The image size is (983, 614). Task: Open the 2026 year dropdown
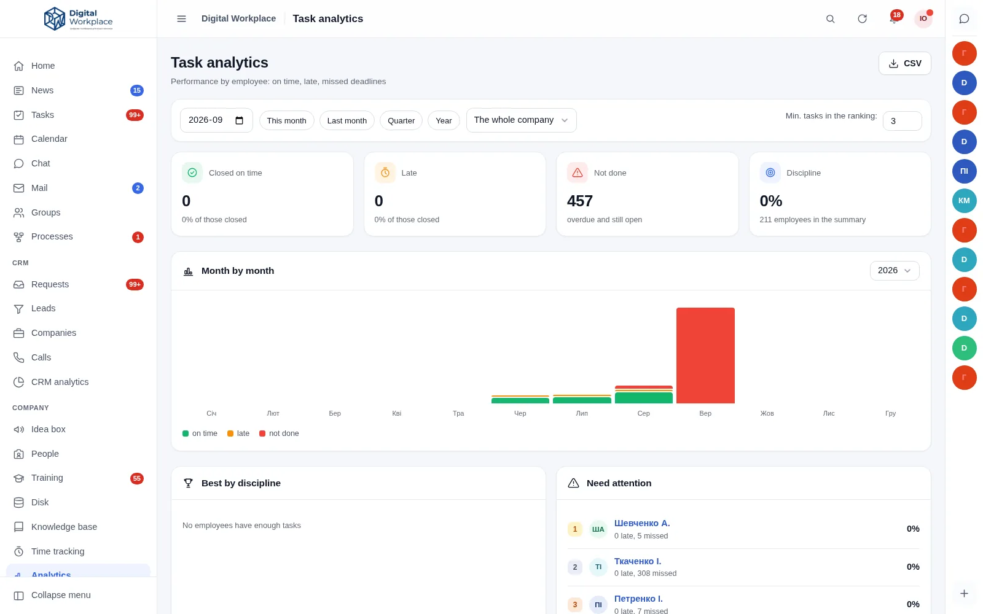coord(895,271)
